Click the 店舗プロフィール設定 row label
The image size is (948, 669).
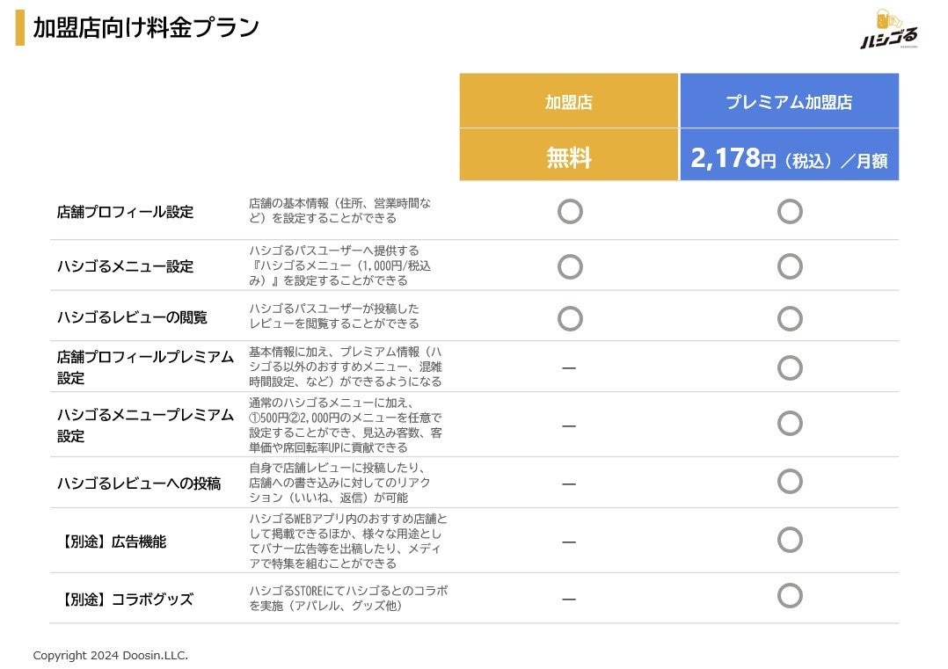125,212
